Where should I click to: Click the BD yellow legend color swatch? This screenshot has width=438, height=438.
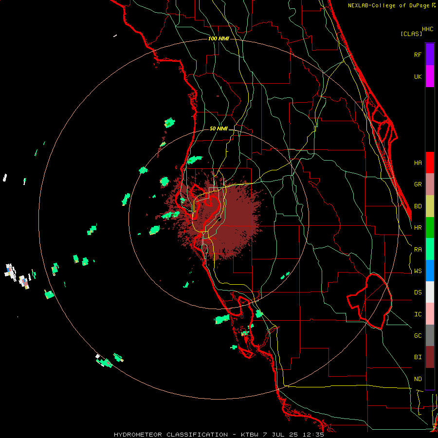point(430,206)
